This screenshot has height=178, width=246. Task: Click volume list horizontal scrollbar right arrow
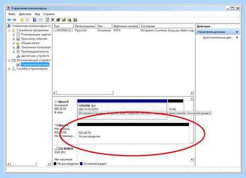(x=192, y=92)
